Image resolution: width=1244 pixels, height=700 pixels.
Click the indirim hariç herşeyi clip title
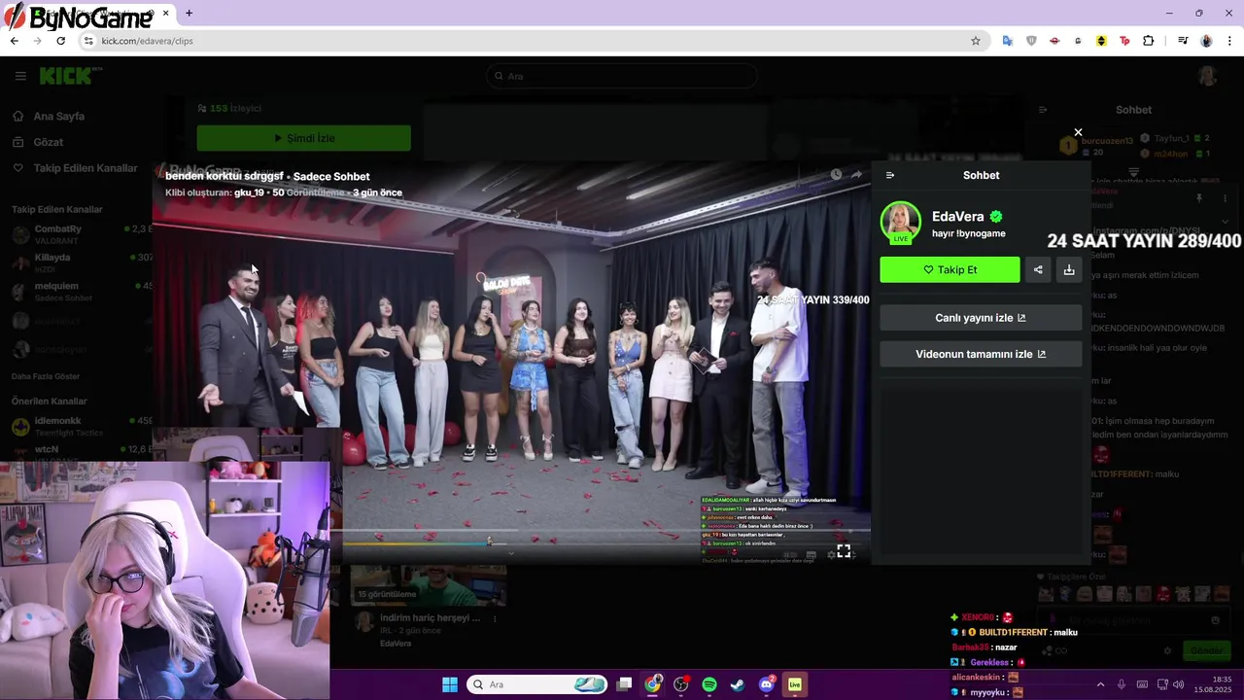[430, 618]
